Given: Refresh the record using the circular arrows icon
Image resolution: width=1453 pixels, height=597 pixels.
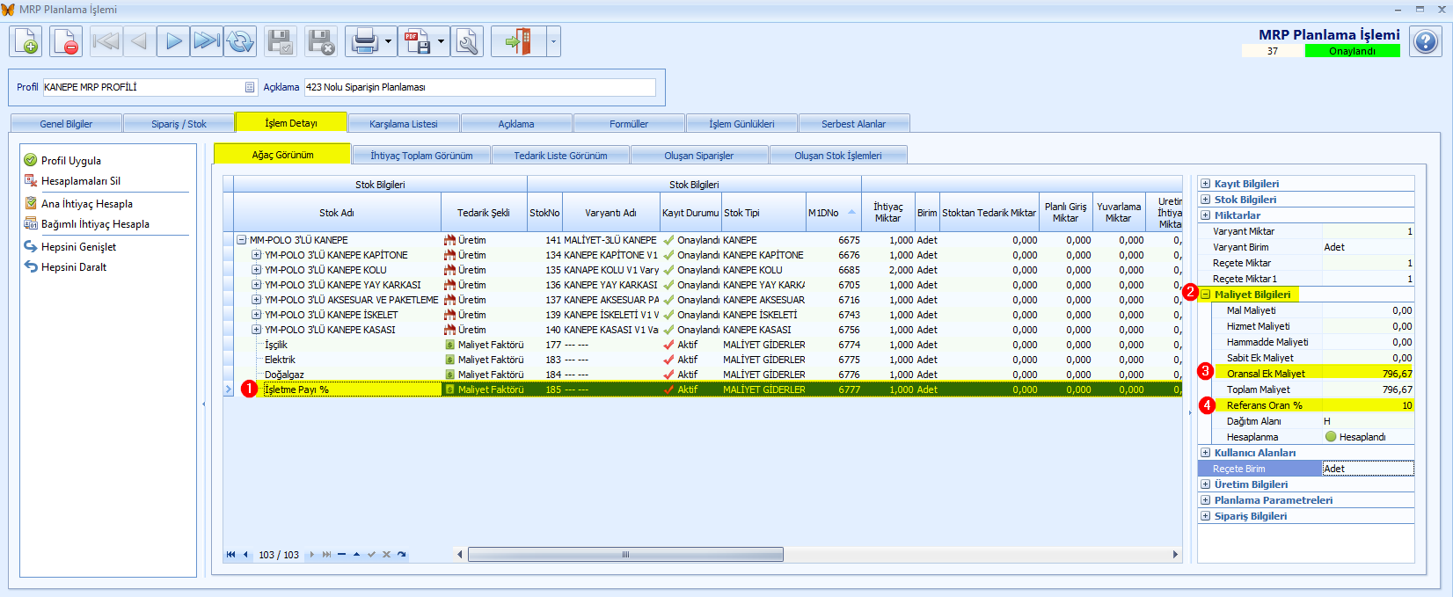Looking at the screenshot, I should coord(240,41).
